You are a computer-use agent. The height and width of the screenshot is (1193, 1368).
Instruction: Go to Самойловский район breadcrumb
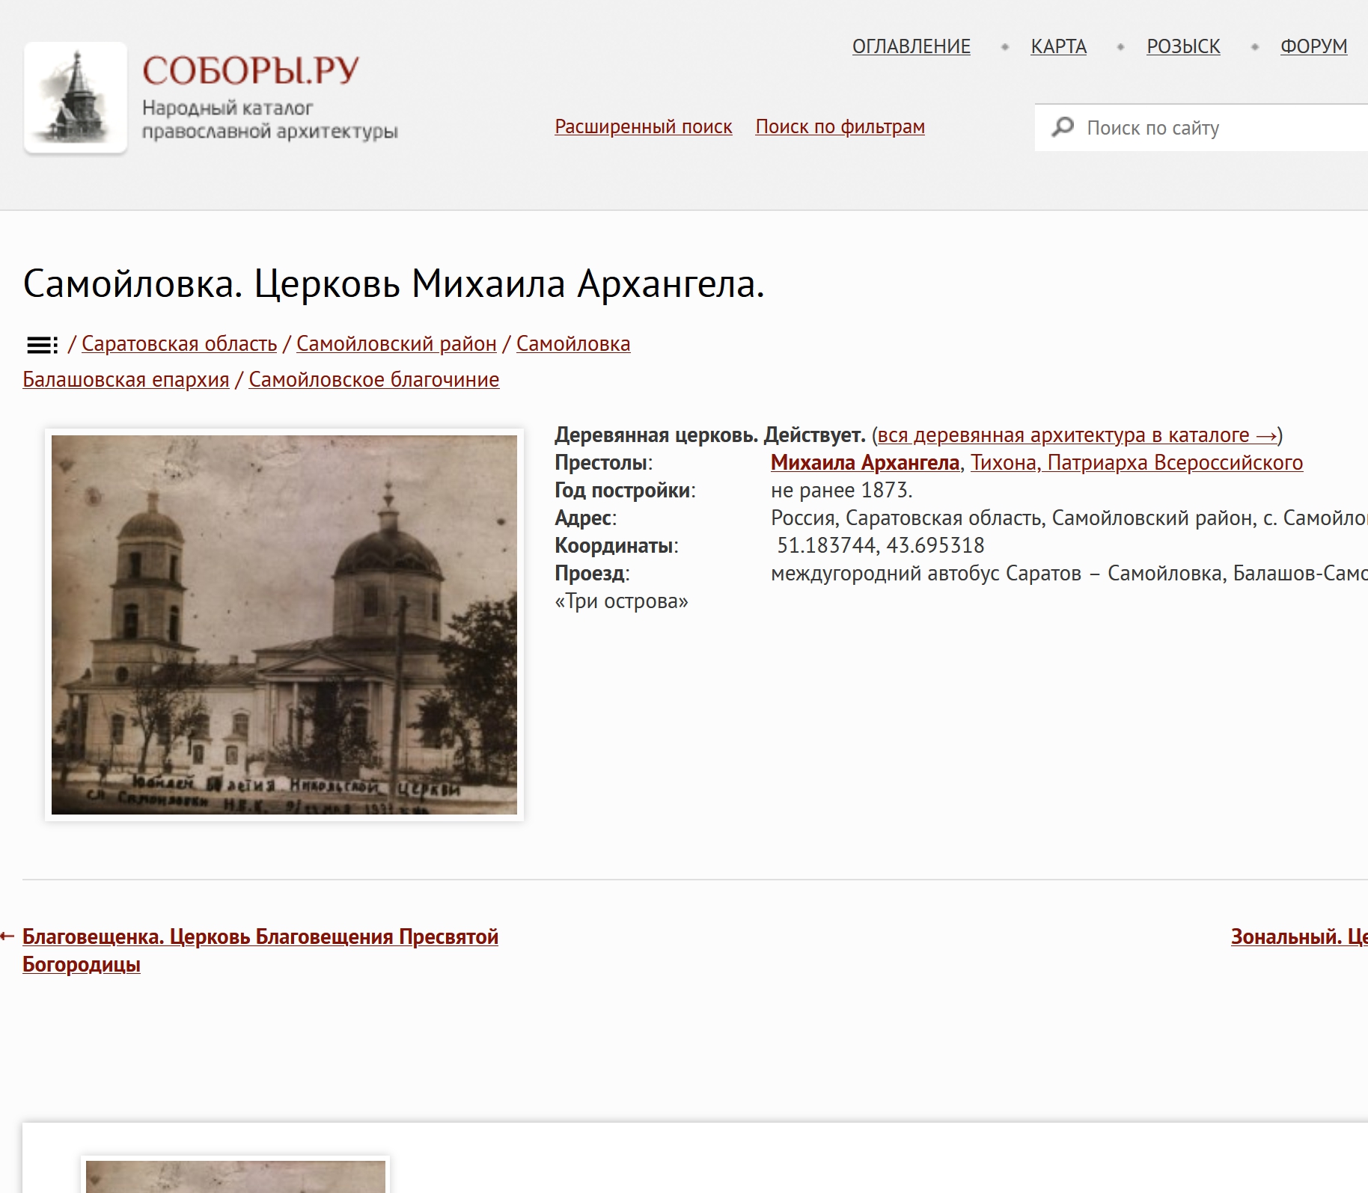[397, 343]
